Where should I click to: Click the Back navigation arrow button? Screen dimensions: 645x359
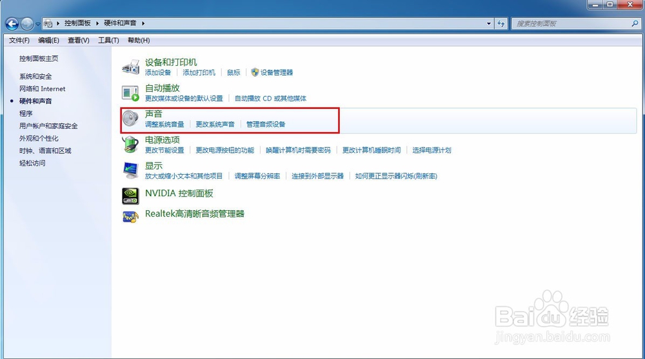tap(12, 24)
